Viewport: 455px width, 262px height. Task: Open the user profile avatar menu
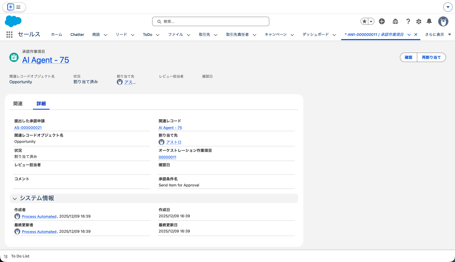pos(443,21)
